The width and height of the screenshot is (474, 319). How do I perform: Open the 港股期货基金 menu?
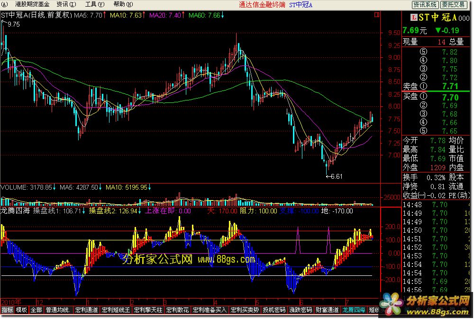pos(32,4)
